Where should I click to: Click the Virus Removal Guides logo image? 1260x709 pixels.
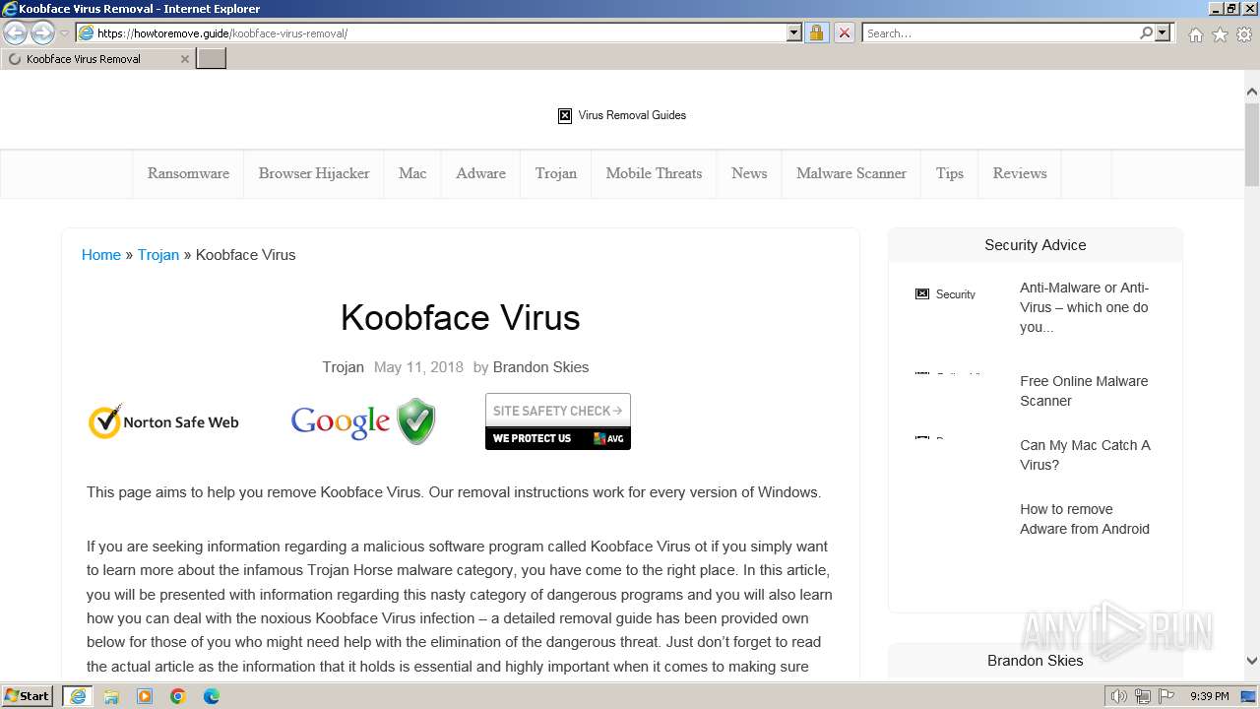[x=622, y=115]
